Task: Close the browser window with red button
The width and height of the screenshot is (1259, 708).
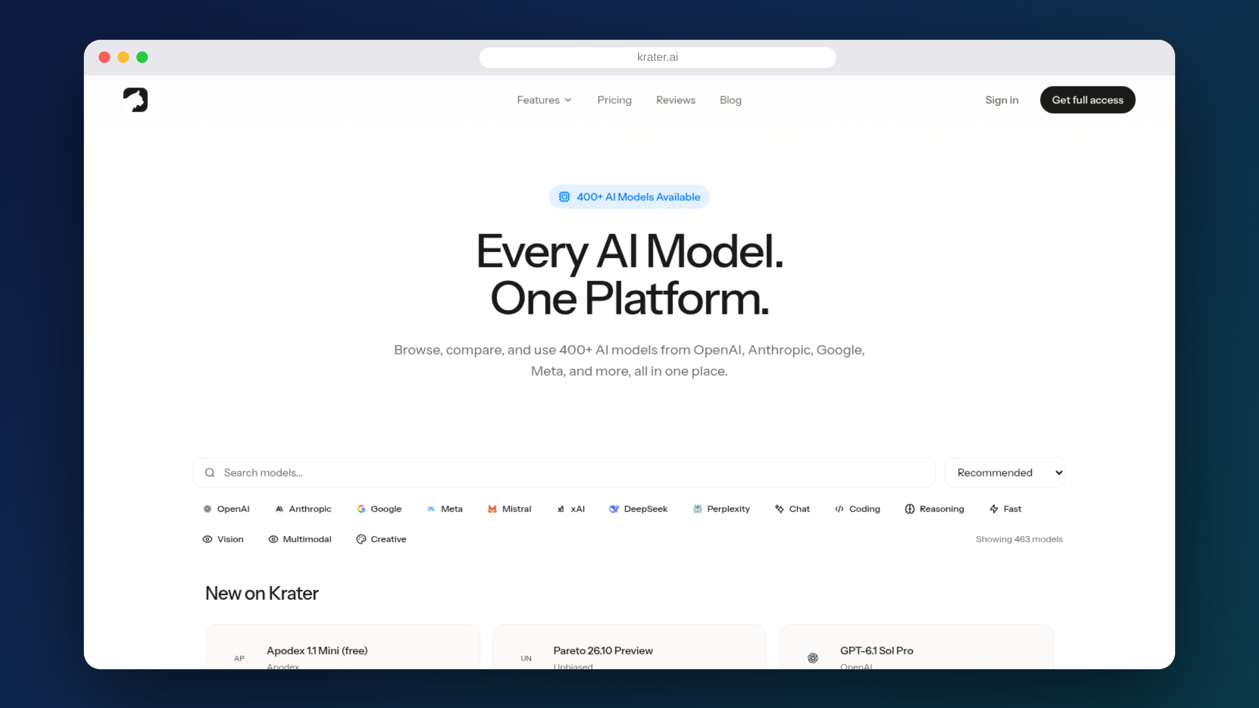Action: [x=104, y=57]
